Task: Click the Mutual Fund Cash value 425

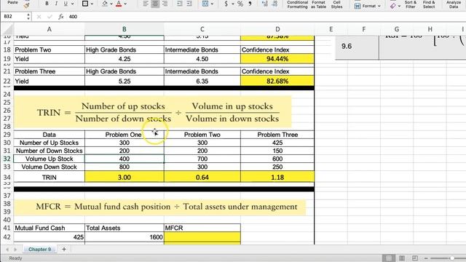Action: tap(49, 237)
